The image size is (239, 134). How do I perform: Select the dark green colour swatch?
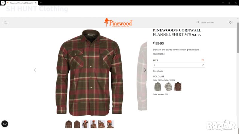[158, 86]
